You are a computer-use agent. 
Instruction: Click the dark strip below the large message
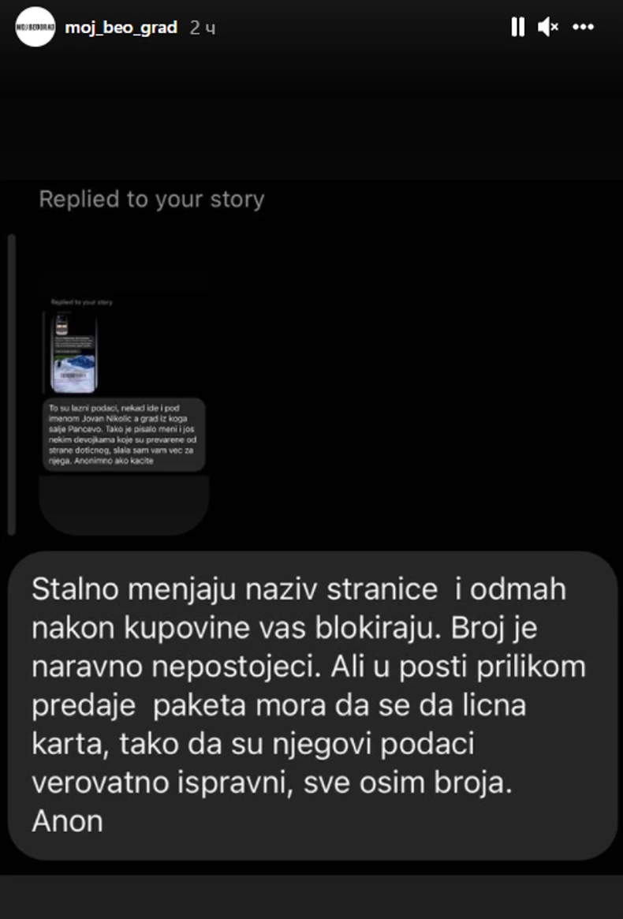pyautogui.click(x=311, y=897)
